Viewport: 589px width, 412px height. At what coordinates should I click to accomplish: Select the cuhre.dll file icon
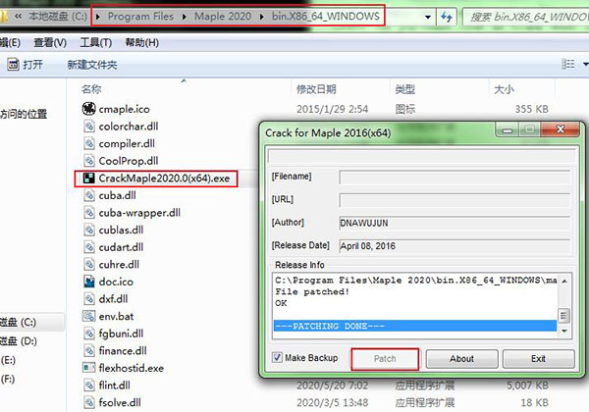click(x=89, y=264)
